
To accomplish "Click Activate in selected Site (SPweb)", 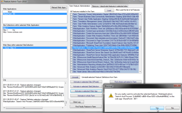I will tap(86, 82).
